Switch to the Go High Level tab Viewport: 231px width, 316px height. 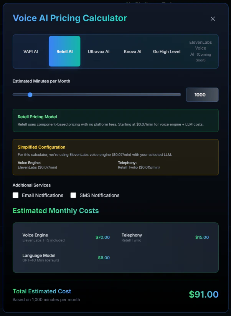point(167,51)
